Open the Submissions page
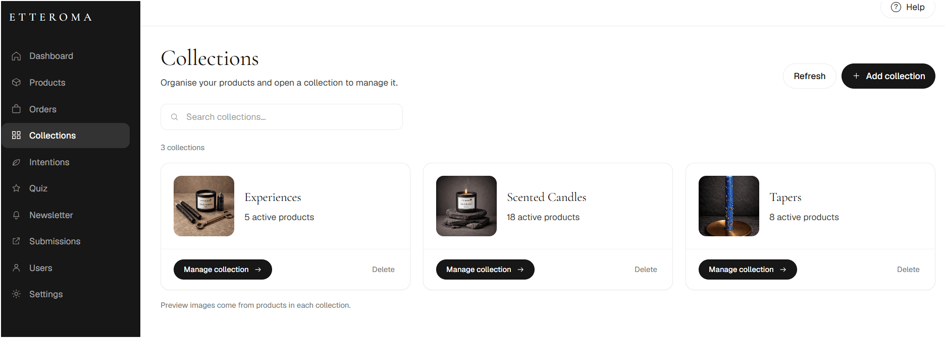 [x=66, y=241]
